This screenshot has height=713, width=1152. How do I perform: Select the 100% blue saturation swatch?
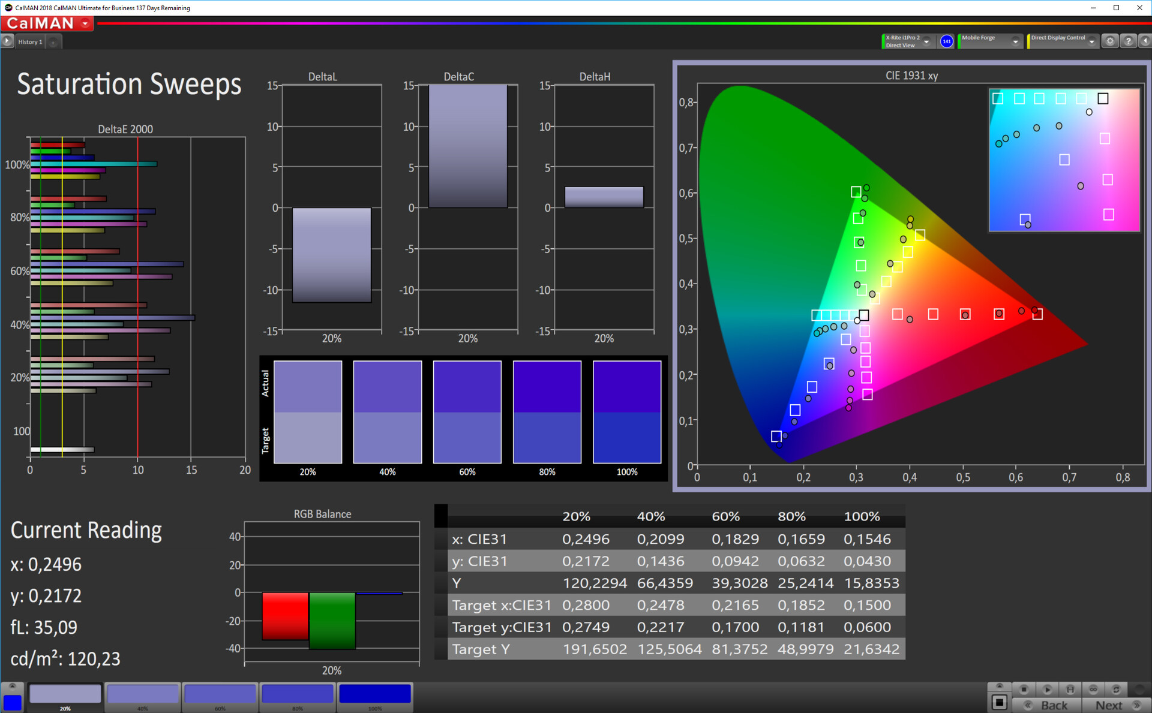[375, 694]
